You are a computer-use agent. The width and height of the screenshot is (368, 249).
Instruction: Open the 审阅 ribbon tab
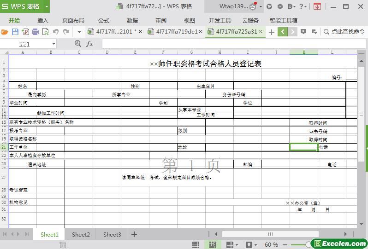(161, 21)
